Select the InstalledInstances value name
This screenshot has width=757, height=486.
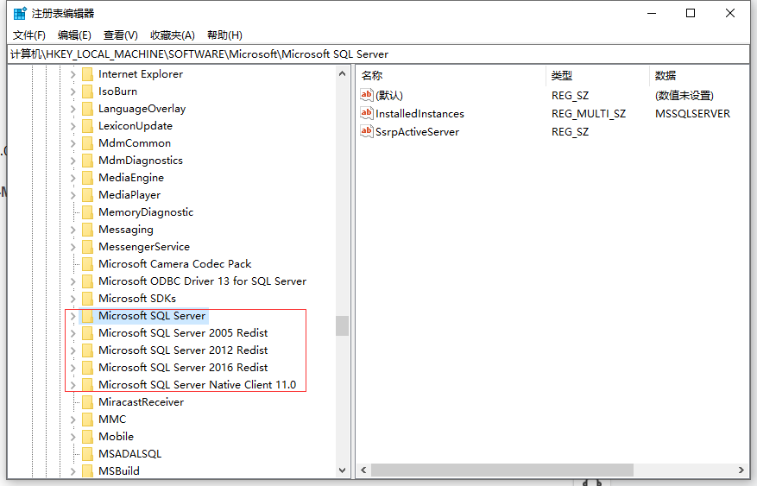click(420, 114)
